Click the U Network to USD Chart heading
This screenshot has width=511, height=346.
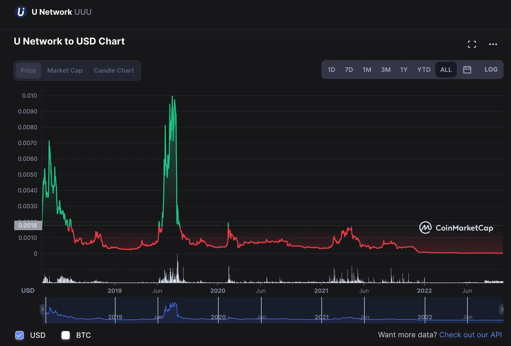click(x=69, y=41)
